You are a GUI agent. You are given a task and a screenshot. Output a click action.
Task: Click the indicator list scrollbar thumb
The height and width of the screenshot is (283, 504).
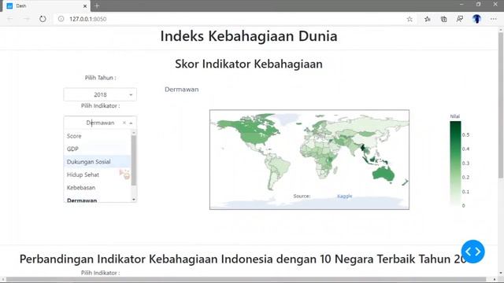pyautogui.click(x=134, y=160)
